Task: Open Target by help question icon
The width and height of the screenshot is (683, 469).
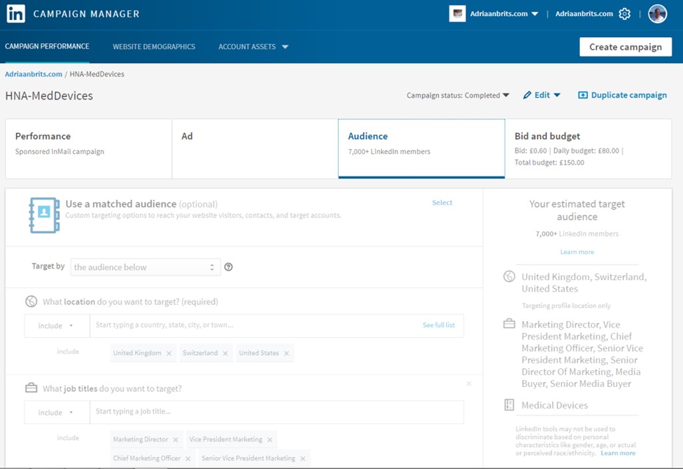Action: coord(229,267)
